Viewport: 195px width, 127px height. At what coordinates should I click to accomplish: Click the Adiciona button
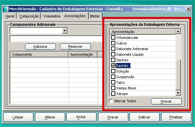click(40, 47)
